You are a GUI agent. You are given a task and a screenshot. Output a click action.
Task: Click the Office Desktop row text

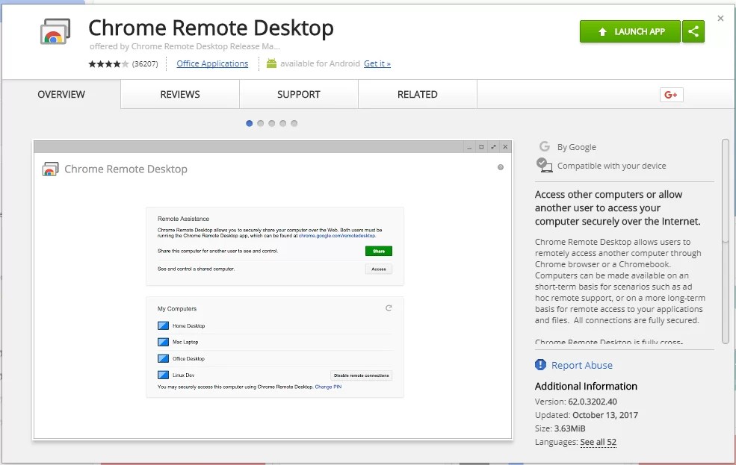tap(189, 358)
